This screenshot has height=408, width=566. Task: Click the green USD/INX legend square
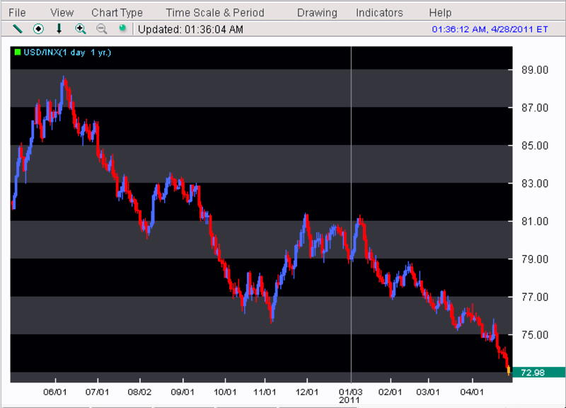[x=17, y=52]
